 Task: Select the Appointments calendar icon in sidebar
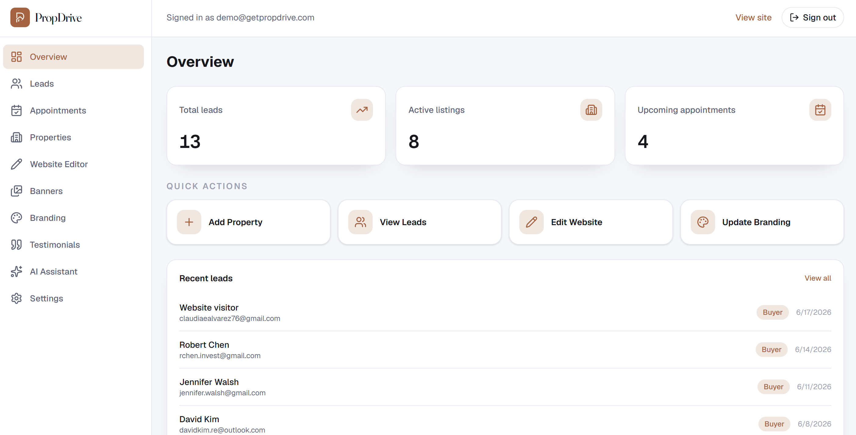click(16, 111)
